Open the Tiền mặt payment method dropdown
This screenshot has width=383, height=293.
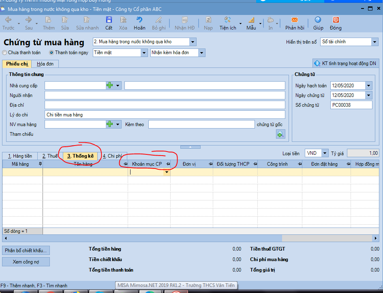pyautogui.click(x=144, y=53)
